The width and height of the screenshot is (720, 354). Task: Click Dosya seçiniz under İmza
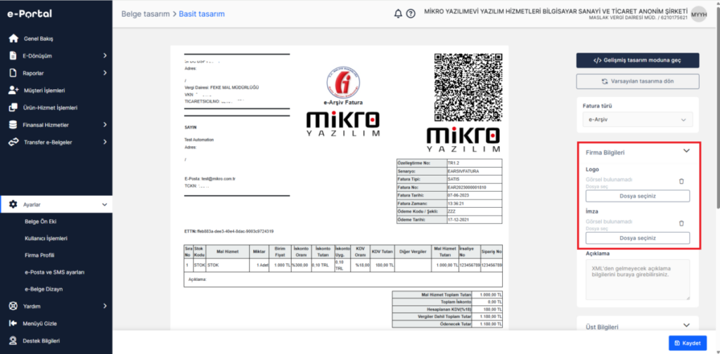click(x=637, y=238)
